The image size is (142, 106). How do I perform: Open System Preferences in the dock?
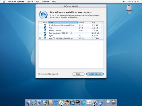(89, 102)
